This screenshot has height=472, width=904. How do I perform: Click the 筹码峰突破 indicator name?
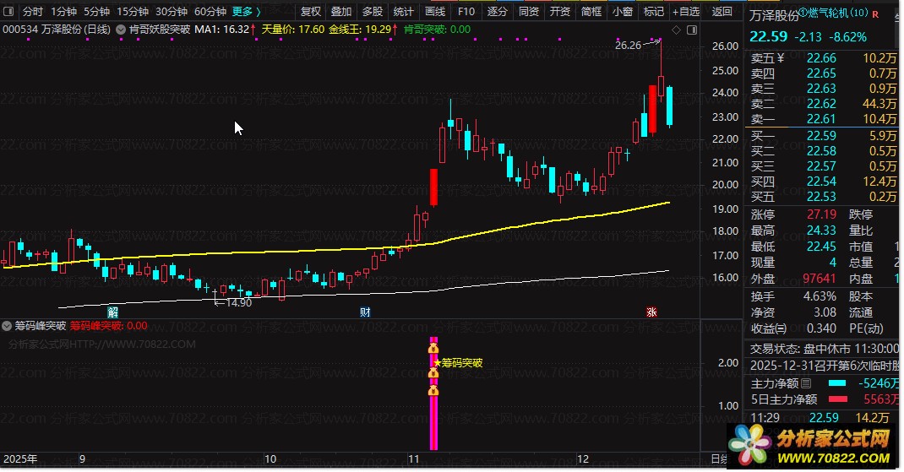coord(41,326)
